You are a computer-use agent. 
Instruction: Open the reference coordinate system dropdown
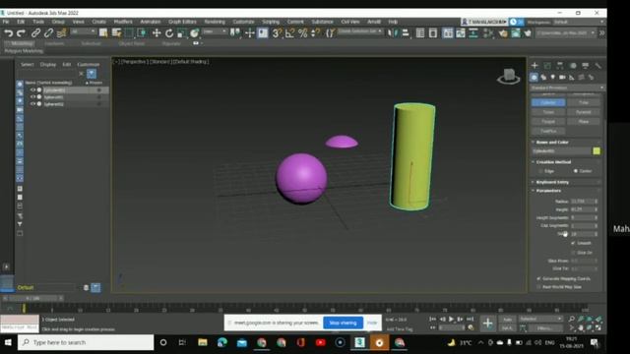point(215,31)
